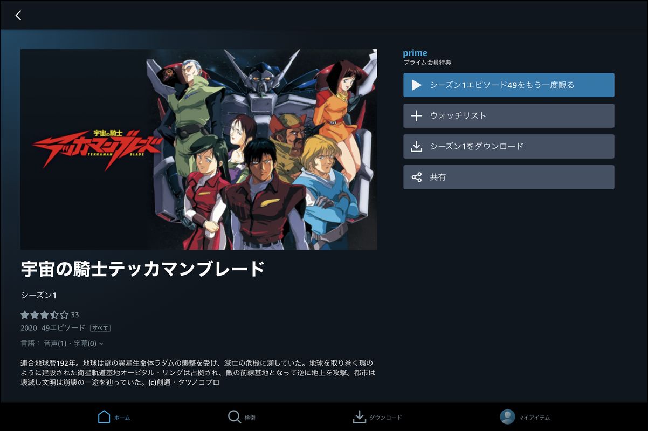Rewatch season 1 episode 49
Screen dimensions: 648x431
(508, 85)
